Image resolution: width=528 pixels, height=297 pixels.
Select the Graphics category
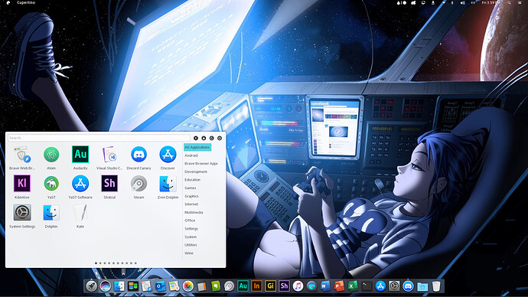click(191, 196)
